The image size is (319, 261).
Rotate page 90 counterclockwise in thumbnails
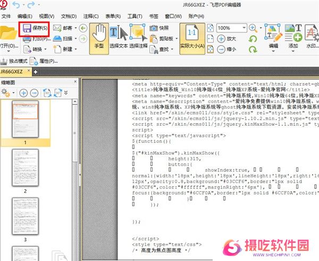coord(47,93)
